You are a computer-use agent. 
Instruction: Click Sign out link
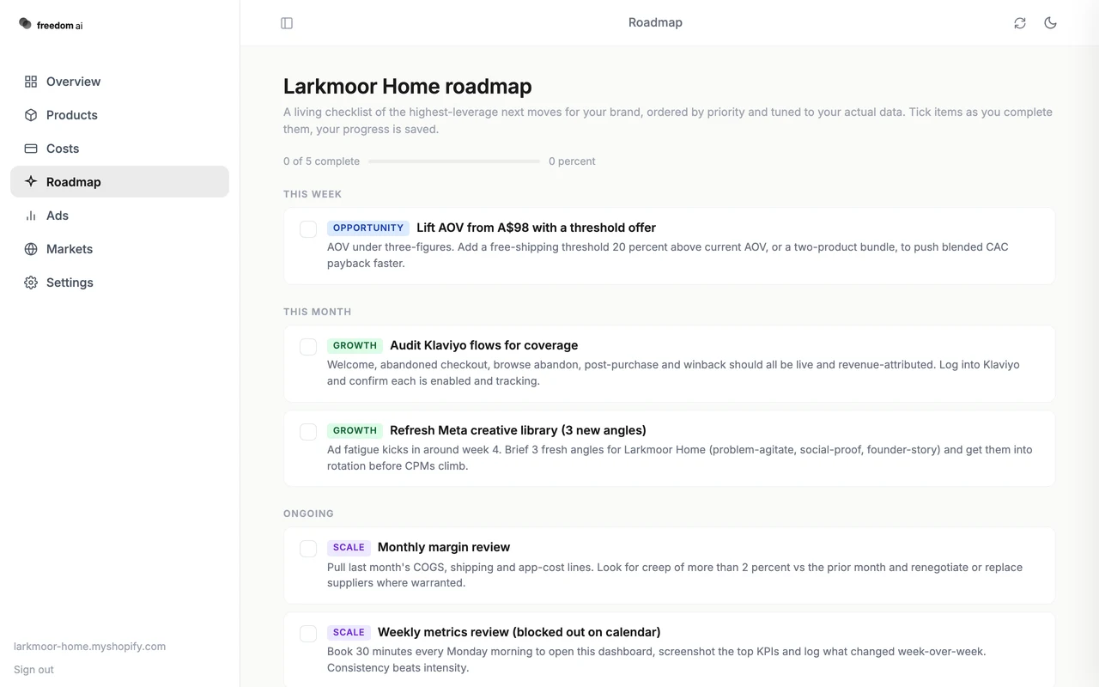point(33,670)
